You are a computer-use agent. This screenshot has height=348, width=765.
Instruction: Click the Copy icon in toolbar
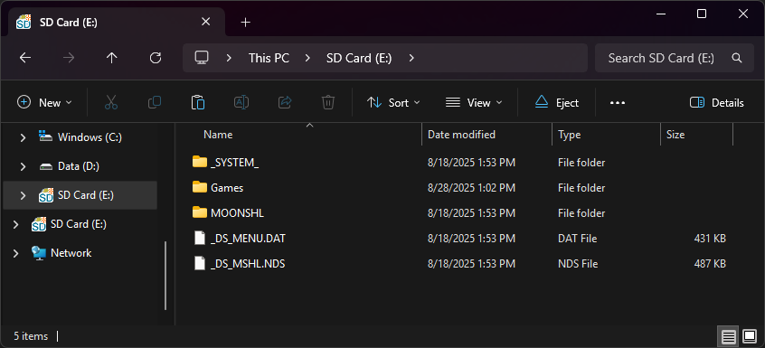pos(155,102)
